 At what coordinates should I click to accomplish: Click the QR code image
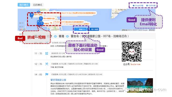(x=131, y=51)
